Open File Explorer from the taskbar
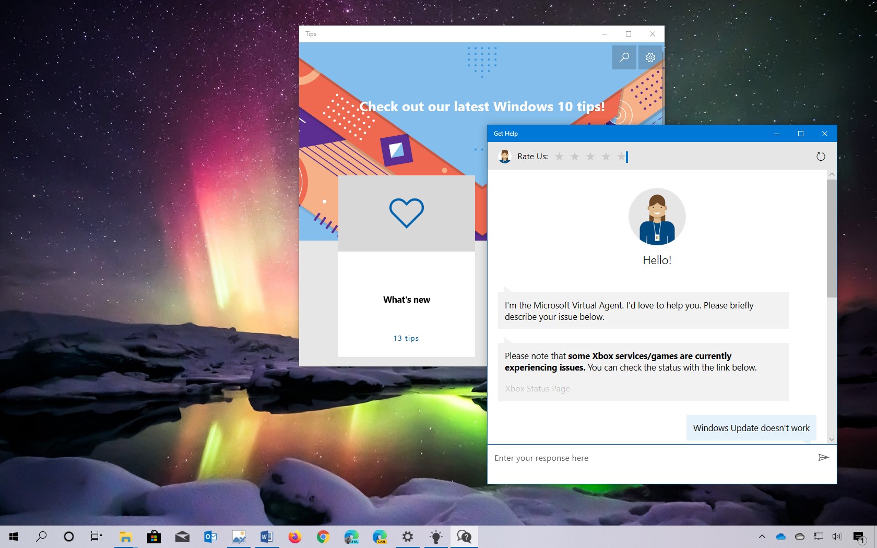The height and width of the screenshot is (548, 877). pyautogui.click(x=125, y=537)
